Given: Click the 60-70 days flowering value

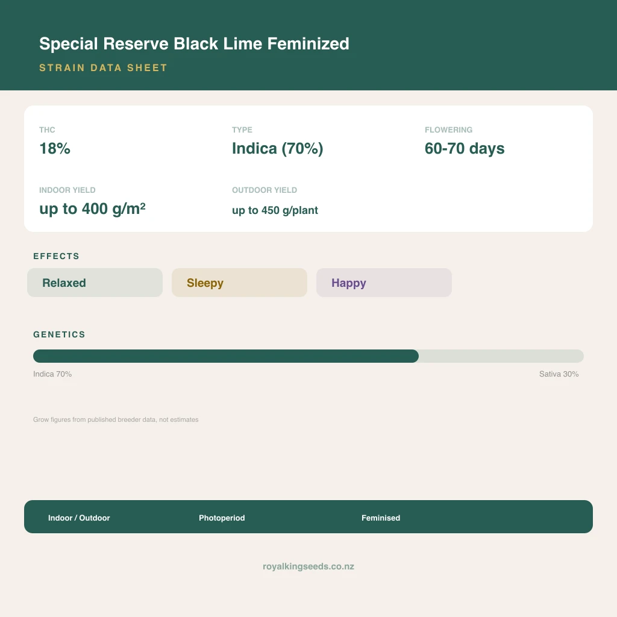Looking at the screenshot, I should click(x=465, y=148).
